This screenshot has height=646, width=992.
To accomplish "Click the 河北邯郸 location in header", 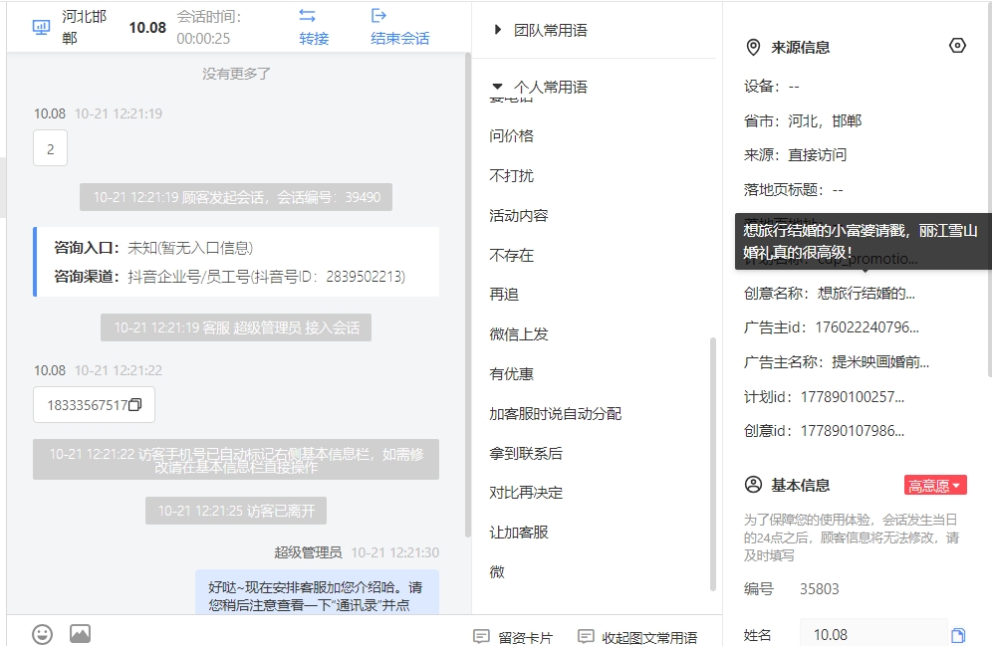I will point(84,27).
